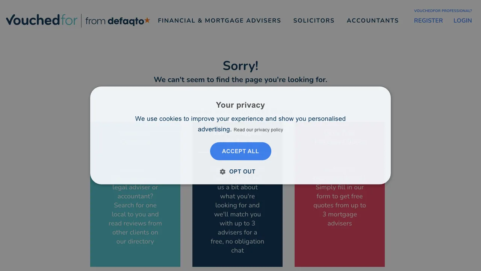Open the FINANCIAL & MORTGAGE ADVISERS menu
The height and width of the screenshot is (271, 481).
point(219,21)
